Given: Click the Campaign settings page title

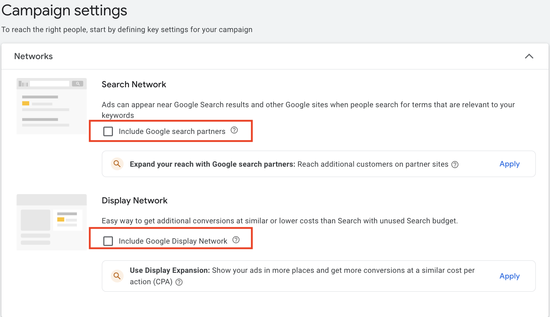Looking at the screenshot, I should [x=64, y=10].
